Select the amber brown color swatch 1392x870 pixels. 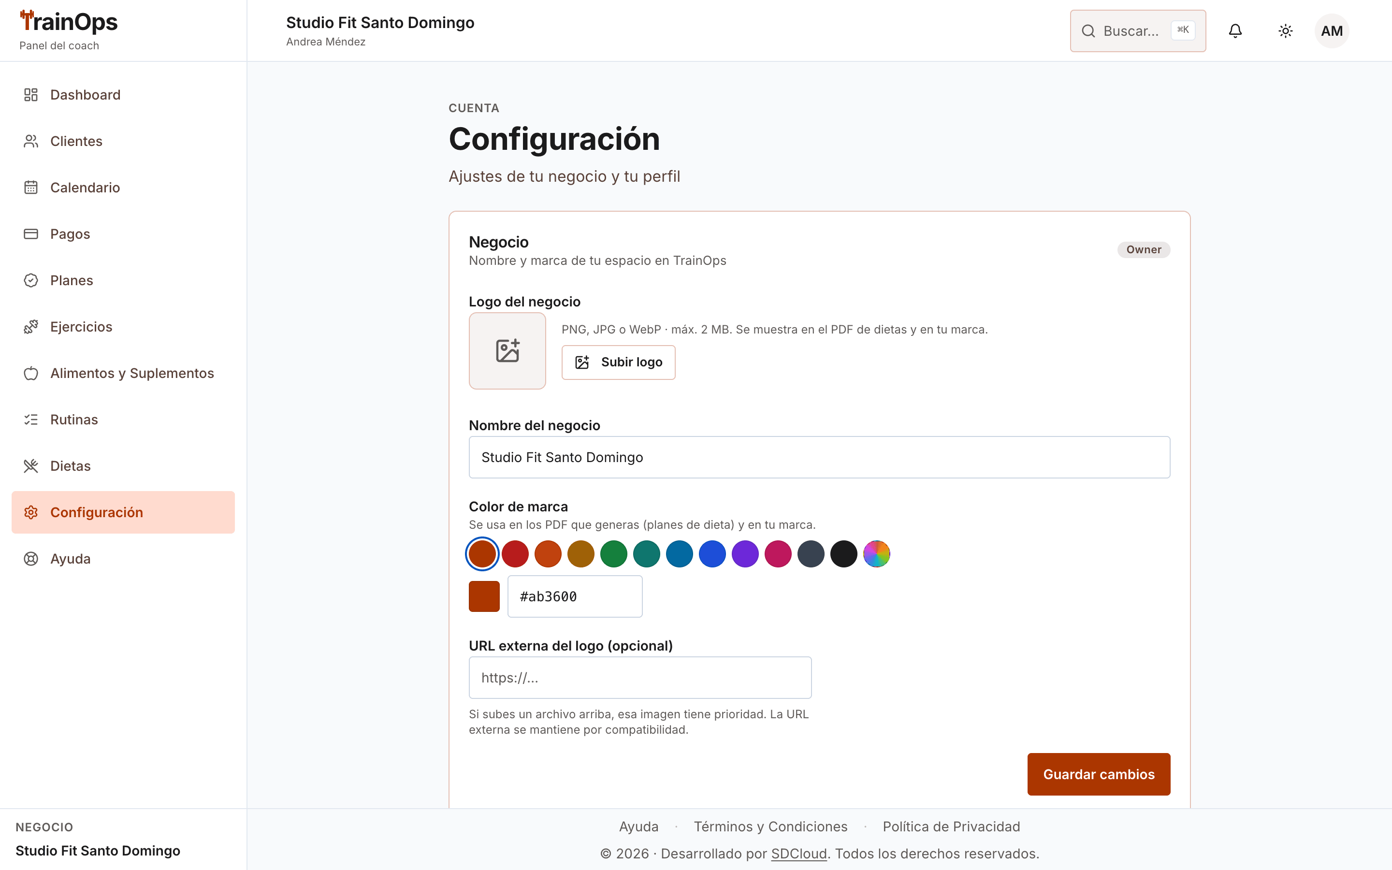[580, 553]
